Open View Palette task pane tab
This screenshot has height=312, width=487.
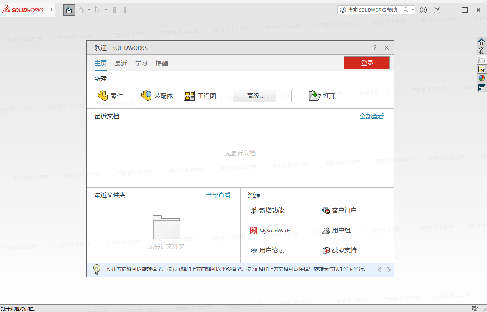point(482,69)
